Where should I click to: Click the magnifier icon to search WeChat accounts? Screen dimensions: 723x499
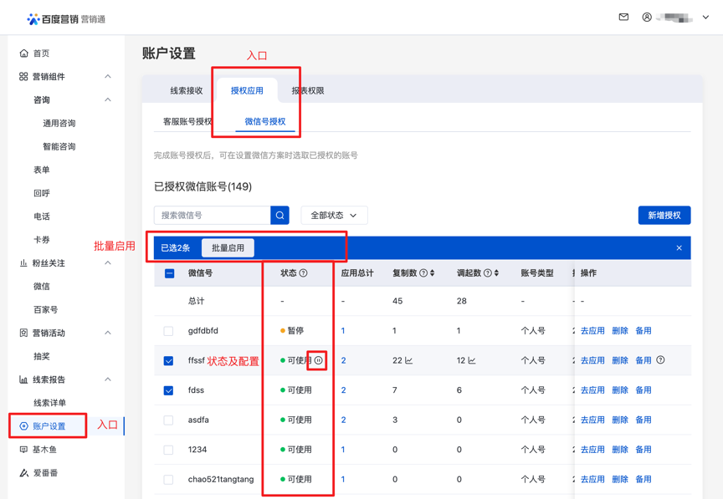click(x=279, y=215)
